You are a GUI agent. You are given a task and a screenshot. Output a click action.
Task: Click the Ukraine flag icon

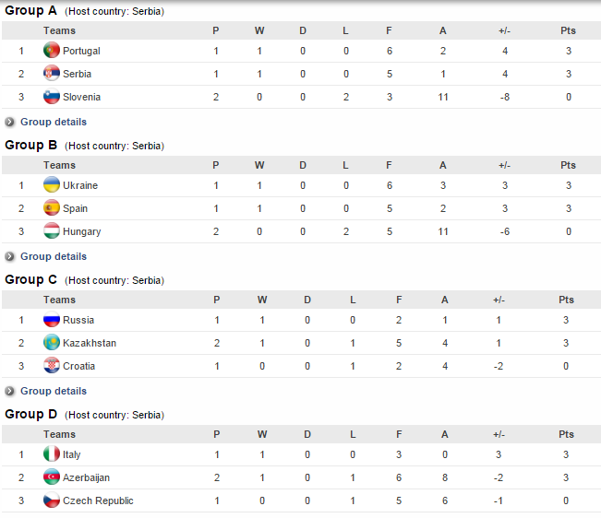(52, 185)
